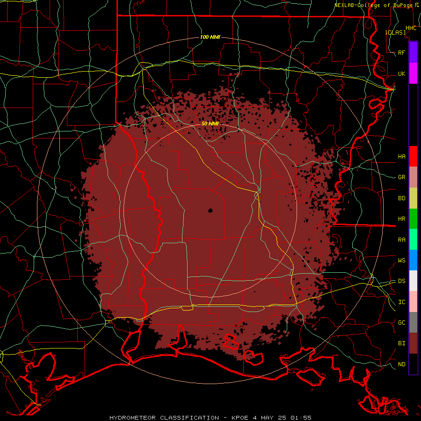Screen dimensions: 421x421
Task: Click the IC legend label
Action: [401, 302]
